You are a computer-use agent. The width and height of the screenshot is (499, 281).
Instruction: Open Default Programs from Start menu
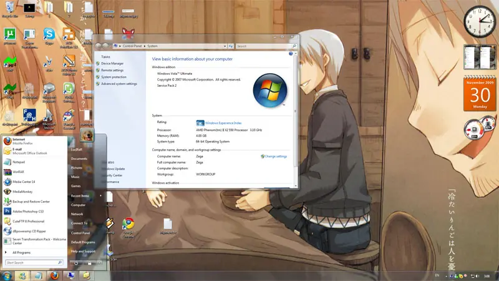83,242
